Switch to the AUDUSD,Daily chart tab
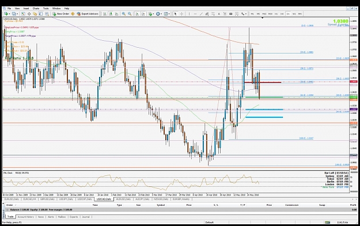Viewport: 360px width, 226px height. point(123,199)
